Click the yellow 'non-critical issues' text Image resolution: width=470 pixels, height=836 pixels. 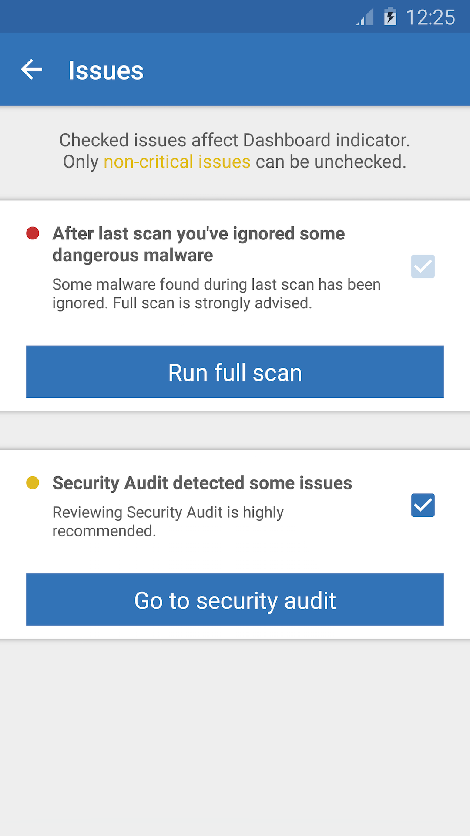click(177, 162)
